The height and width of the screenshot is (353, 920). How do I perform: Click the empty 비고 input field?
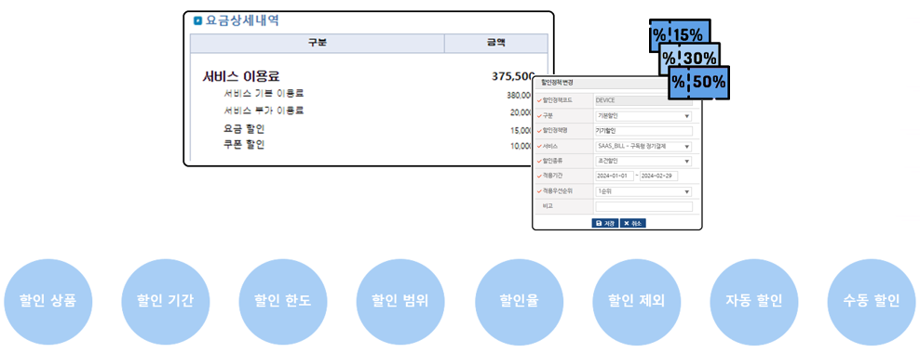click(643, 206)
